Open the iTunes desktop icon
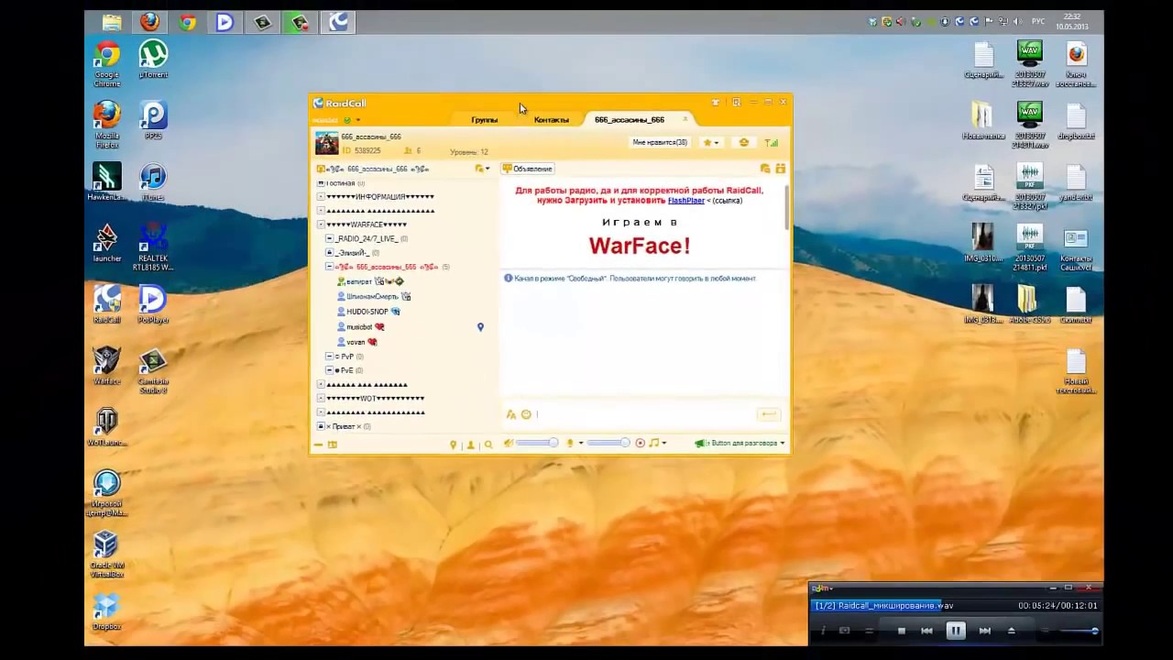This screenshot has height=660, width=1173. (153, 181)
